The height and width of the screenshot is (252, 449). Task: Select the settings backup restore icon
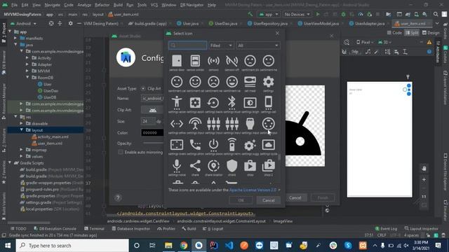click(x=213, y=103)
